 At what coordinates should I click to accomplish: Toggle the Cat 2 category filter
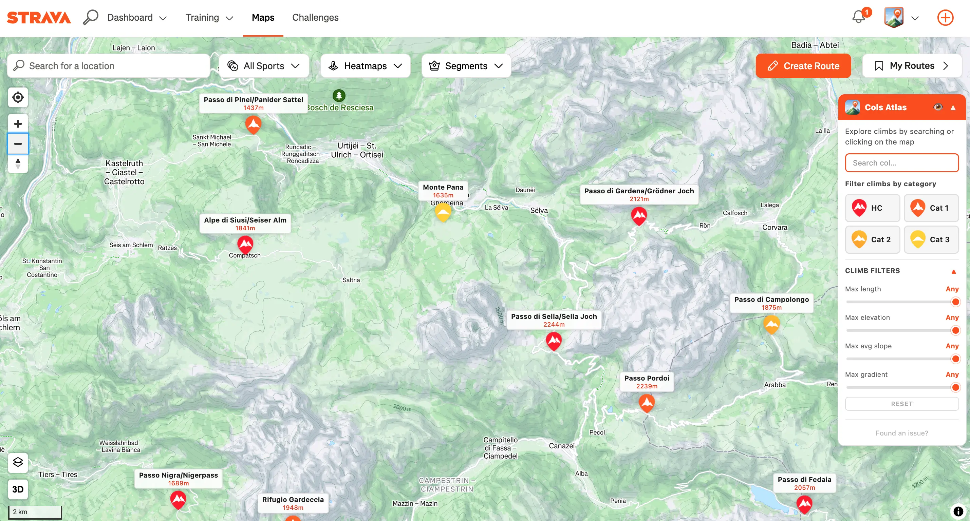click(x=872, y=239)
